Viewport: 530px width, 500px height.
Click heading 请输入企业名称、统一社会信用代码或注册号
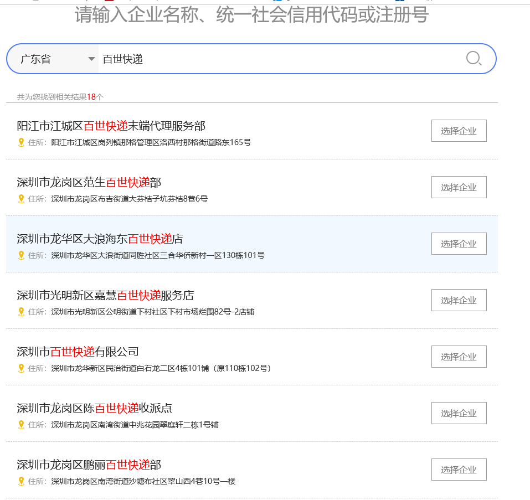click(252, 15)
